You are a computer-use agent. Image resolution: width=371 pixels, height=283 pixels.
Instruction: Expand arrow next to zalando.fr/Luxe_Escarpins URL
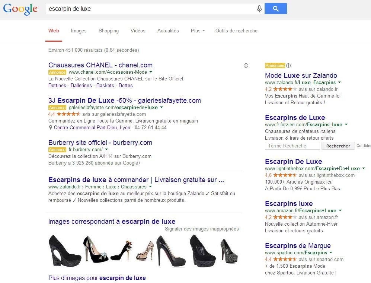pos(339,82)
